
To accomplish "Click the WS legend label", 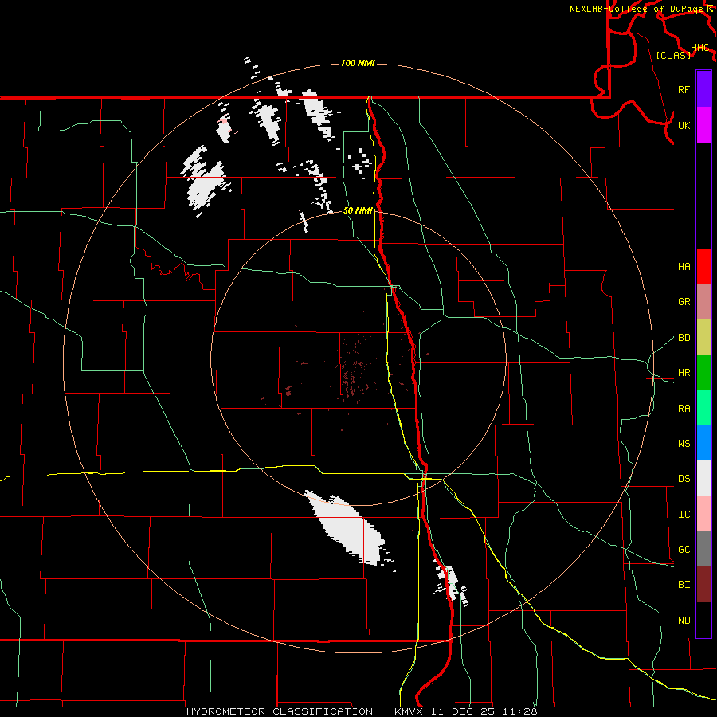I will tap(684, 444).
